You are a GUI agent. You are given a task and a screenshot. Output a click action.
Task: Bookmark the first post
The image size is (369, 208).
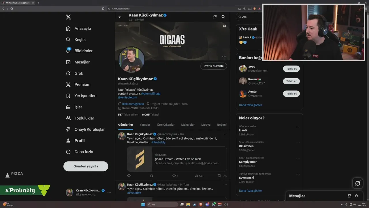click(219, 176)
